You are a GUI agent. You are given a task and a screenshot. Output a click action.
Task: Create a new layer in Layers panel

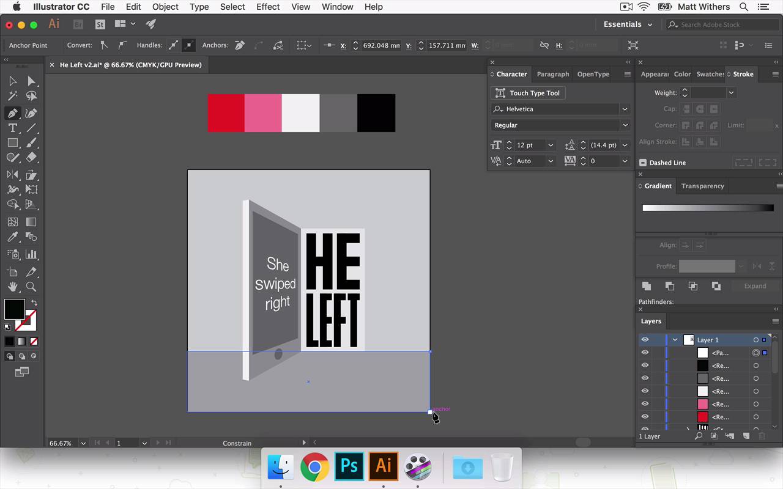coord(746,436)
